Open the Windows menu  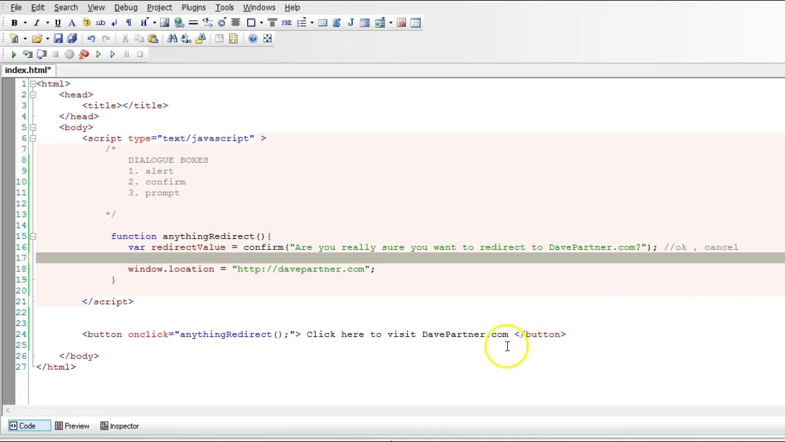click(259, 7)
